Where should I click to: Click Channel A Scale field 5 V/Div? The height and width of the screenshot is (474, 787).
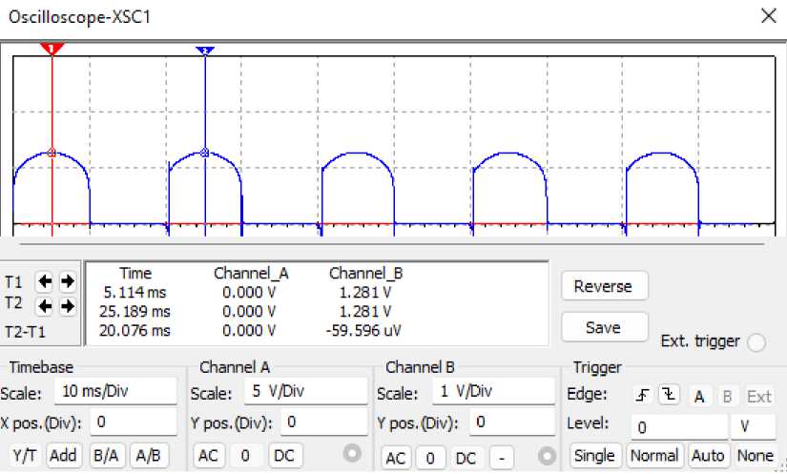click(x=306, y=391)
